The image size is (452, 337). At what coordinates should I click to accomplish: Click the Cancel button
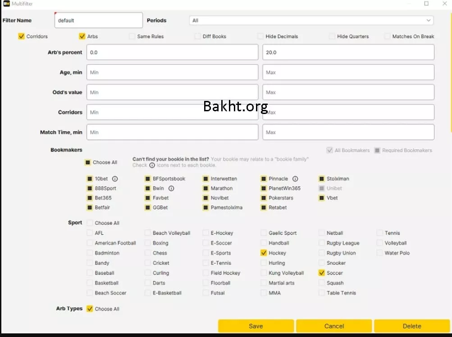(x=334, y=326)
